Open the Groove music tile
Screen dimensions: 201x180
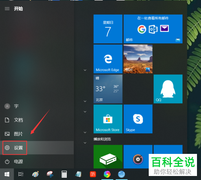click(x=138, y=157)
